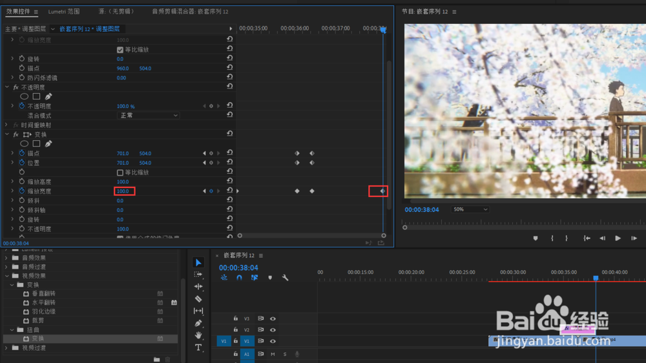The height and width of the screenshot is (363, 646).
Task: Toggle stopwatch animation for 不透明度 property
Action: click(x=22, y=106)
